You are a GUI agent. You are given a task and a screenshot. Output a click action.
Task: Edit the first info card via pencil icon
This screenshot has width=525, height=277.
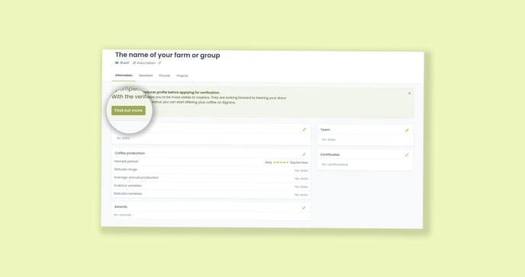pos(304,129)
